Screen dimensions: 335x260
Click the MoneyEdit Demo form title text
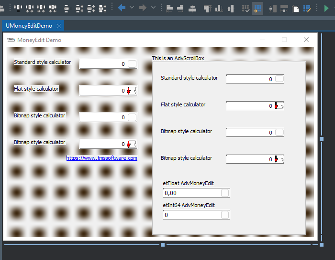39,40
